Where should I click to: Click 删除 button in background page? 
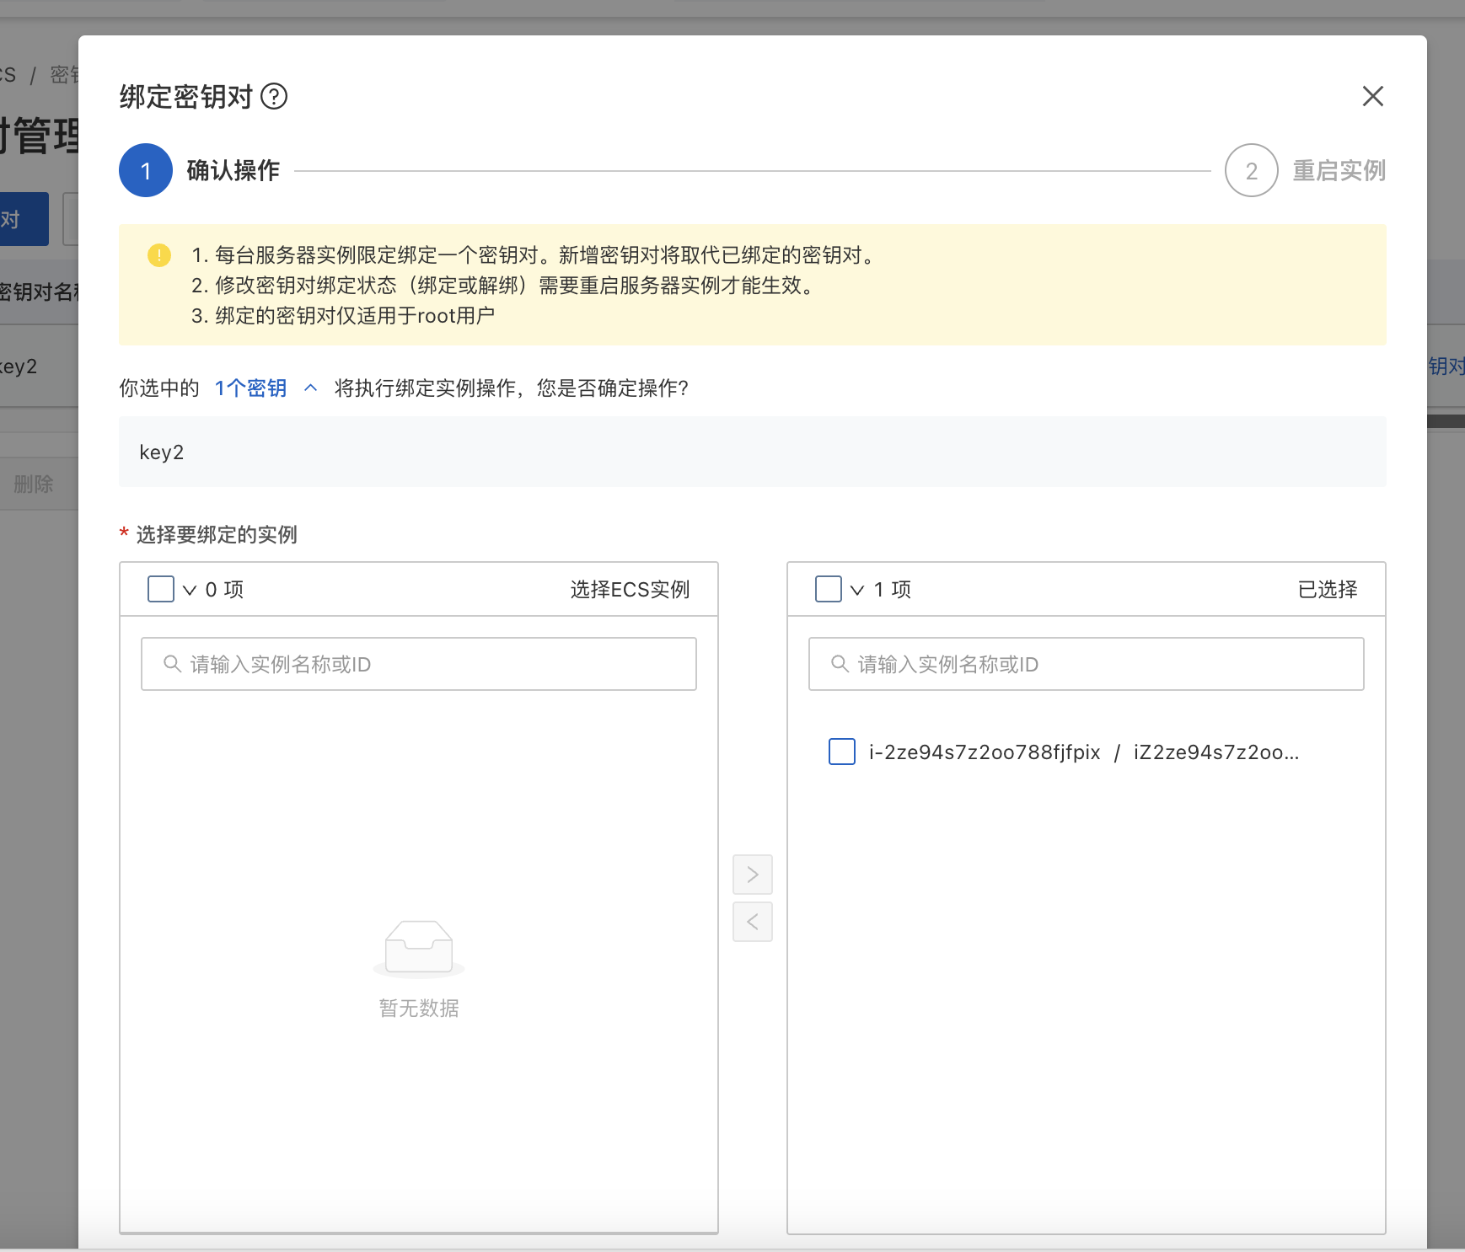(x=34, y=484)
